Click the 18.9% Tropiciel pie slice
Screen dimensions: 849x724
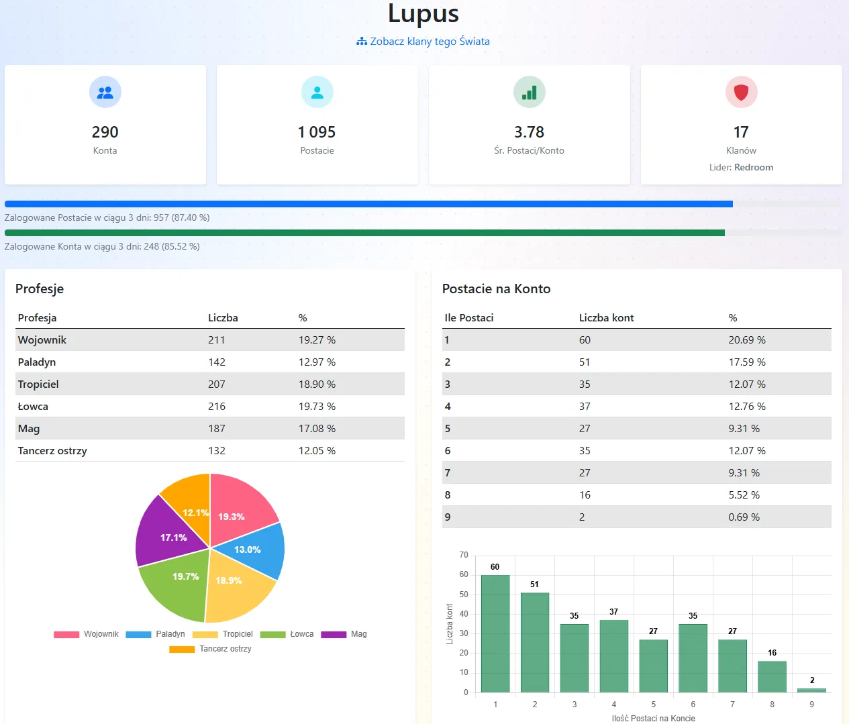pyautogui.click(x=236, y=589)
